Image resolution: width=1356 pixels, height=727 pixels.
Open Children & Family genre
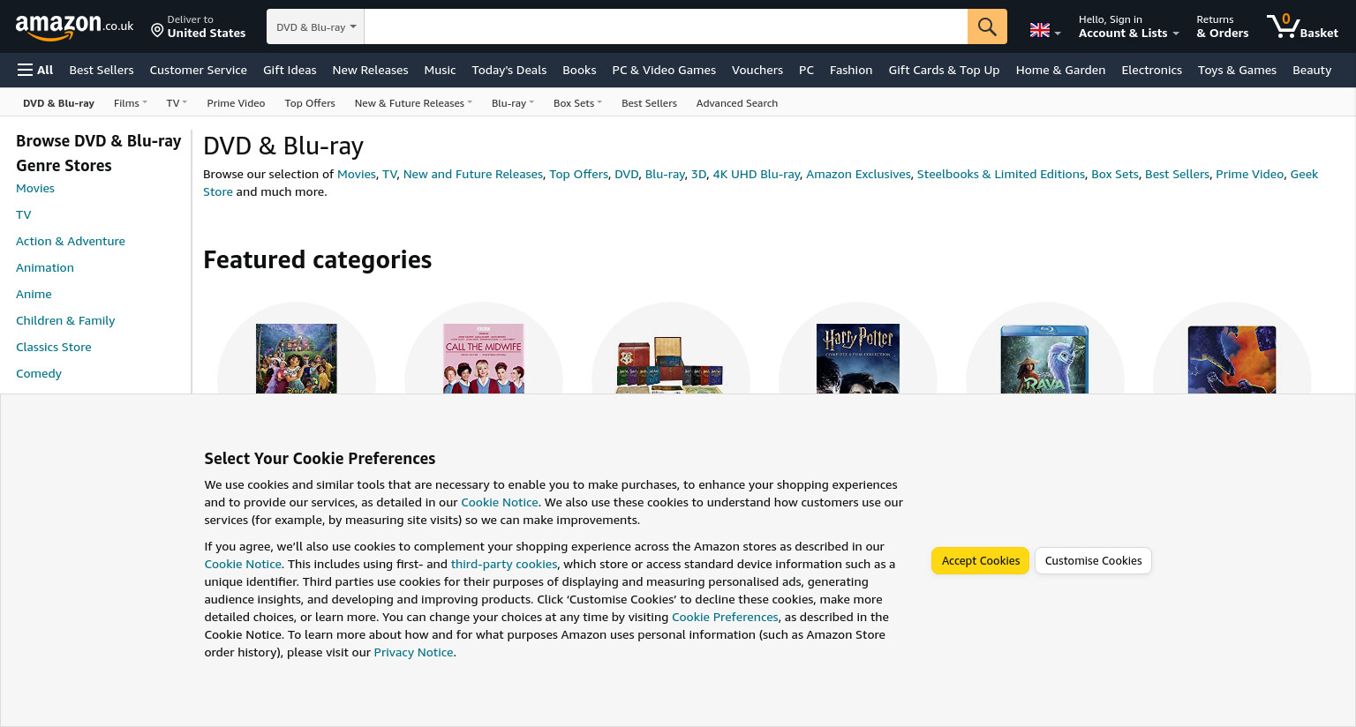tap(65, 320)
